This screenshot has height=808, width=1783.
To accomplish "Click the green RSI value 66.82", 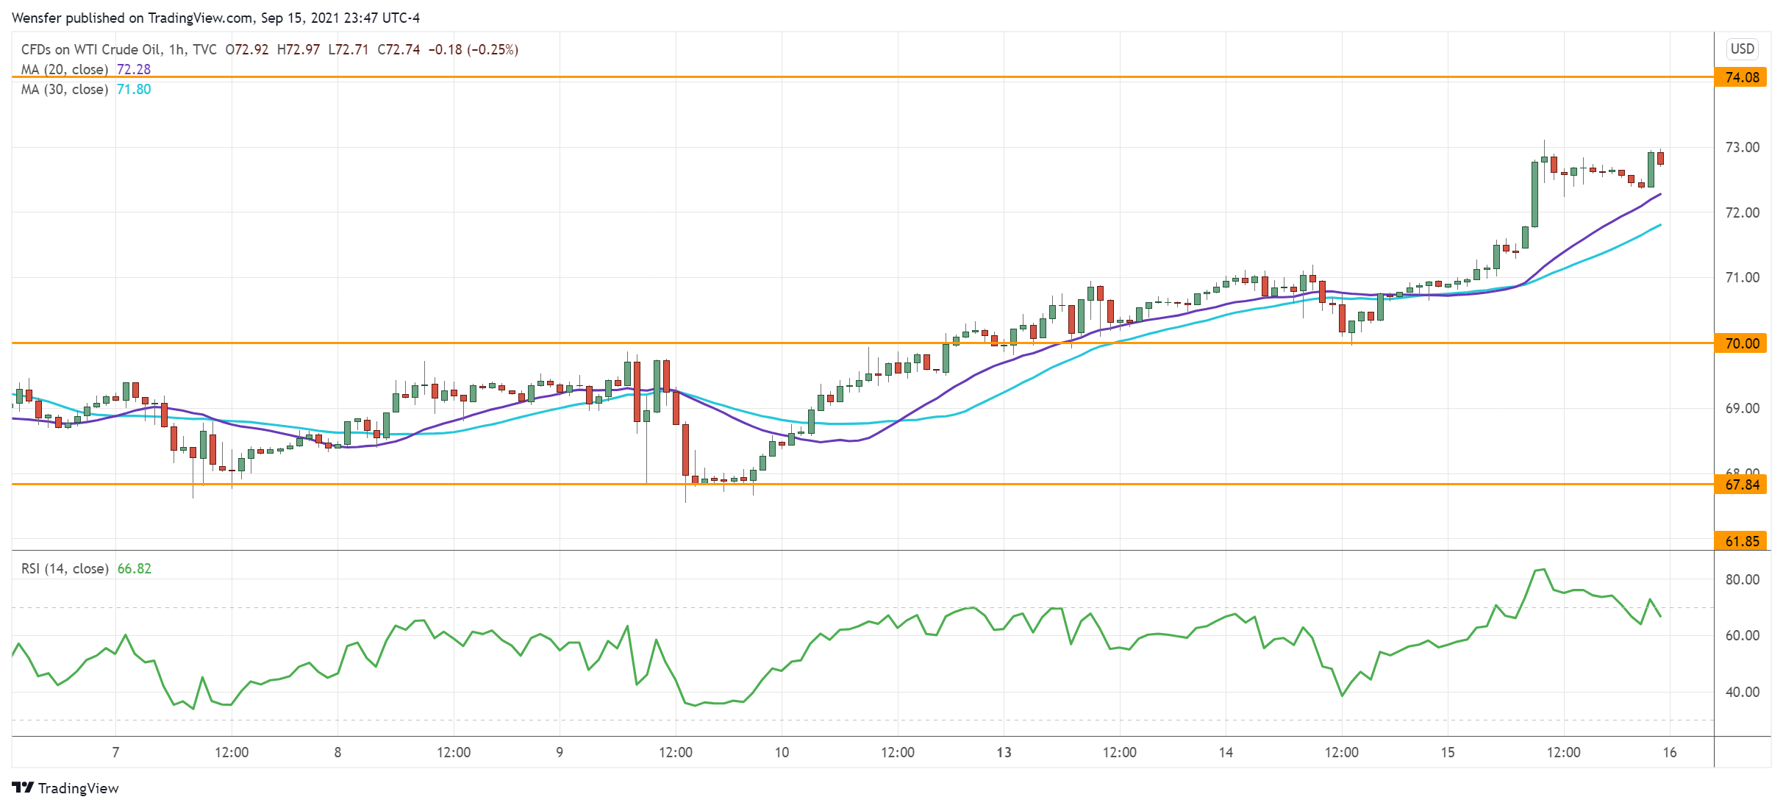I will click(135, 568).
